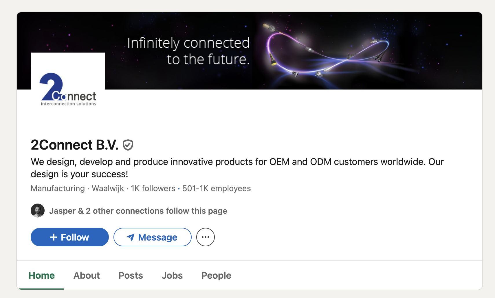Image resolution: width=495 pixels, height=298 pixels.
Task: Click the verified shield badge beside company name
Action: click(x=128, y=145)
